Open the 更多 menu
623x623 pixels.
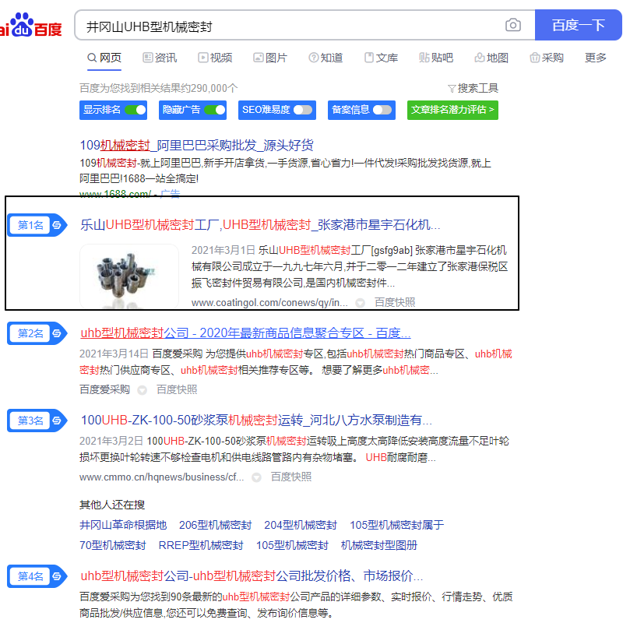click(x=596, y=58)
